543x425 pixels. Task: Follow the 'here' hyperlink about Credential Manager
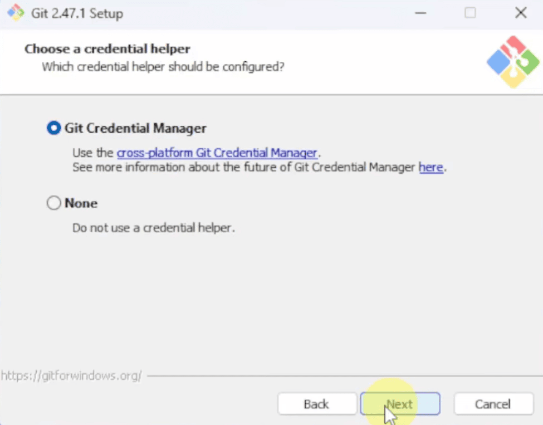point(431,167)
